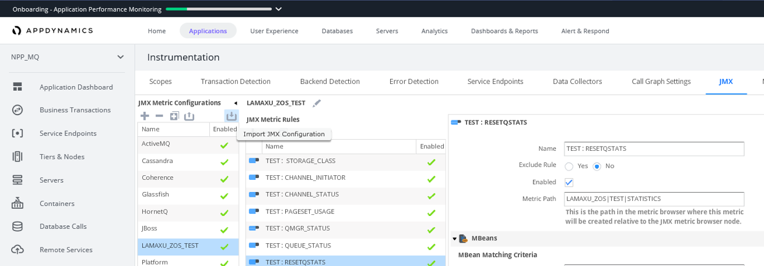Open Application Dashboard icon in sidebar

pyautogui.click(x=17, y=87)
